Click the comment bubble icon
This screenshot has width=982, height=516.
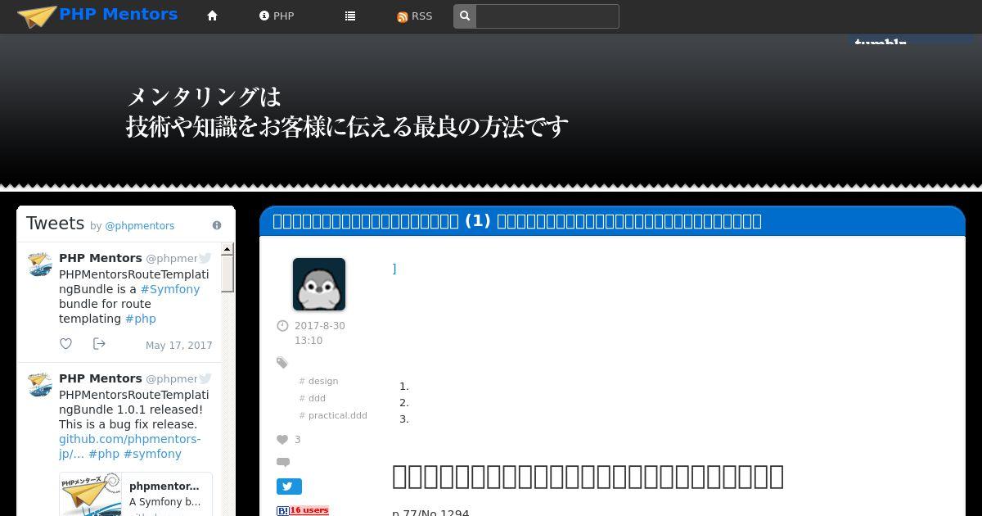pos(283,463)
